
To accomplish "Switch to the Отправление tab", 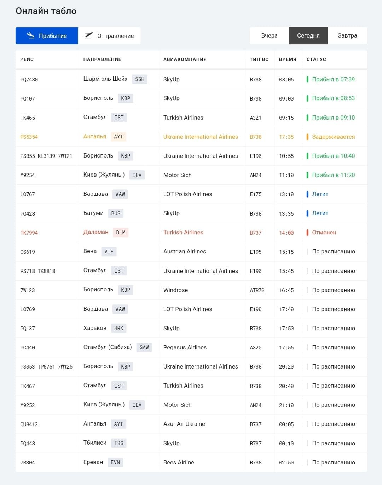I will tap(109, 36).
